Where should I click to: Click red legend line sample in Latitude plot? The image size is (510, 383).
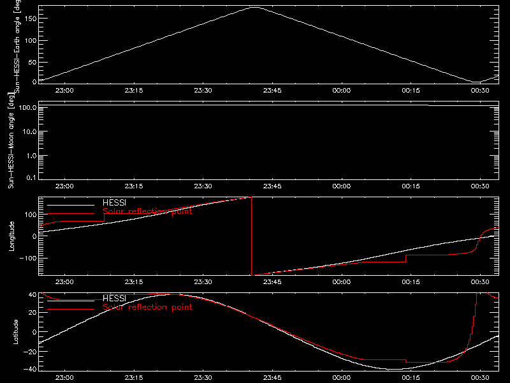point(71,310)
